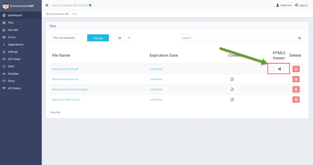Delete WelcomeToExcel.pdf with the trash button
This screenshot has height=165, width=313.
[x=296, y=69]
